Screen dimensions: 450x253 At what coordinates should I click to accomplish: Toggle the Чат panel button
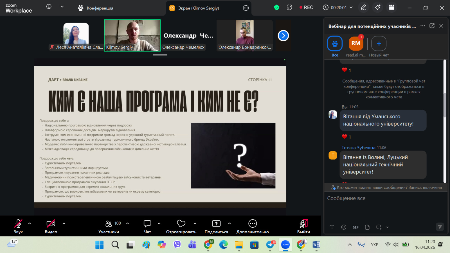[147, 226]
